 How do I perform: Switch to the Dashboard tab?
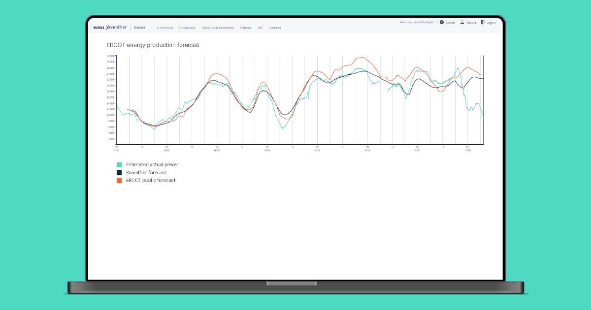pos(165,28)
